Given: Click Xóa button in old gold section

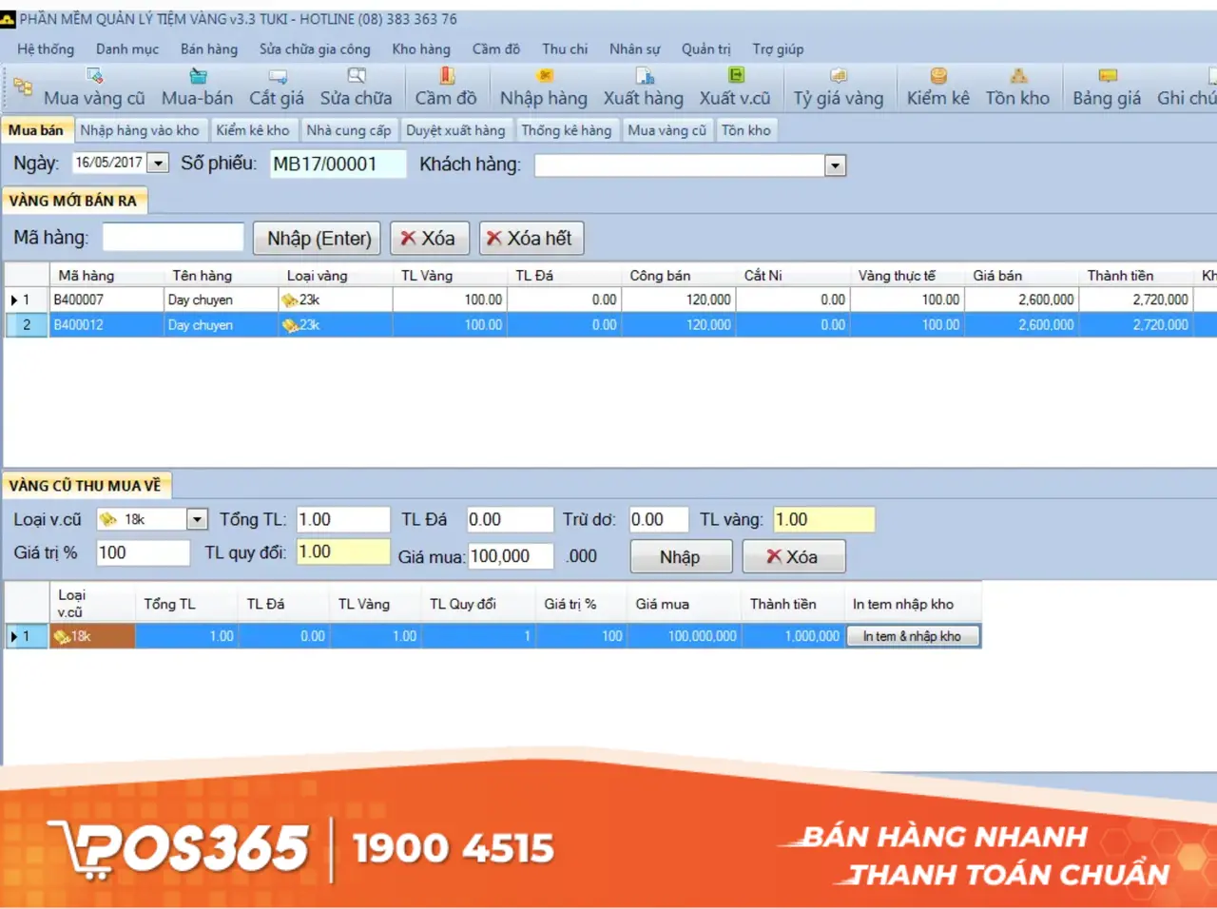Looking at the screenshot, I should 793,557.
